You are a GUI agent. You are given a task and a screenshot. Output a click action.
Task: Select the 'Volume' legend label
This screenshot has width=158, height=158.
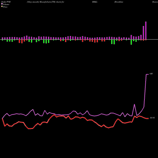[x=6, y=4]
